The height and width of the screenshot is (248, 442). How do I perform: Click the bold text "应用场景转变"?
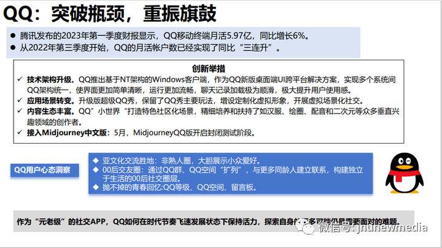coord(49,101)
